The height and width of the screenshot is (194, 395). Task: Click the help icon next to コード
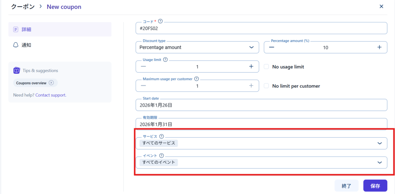160,21
